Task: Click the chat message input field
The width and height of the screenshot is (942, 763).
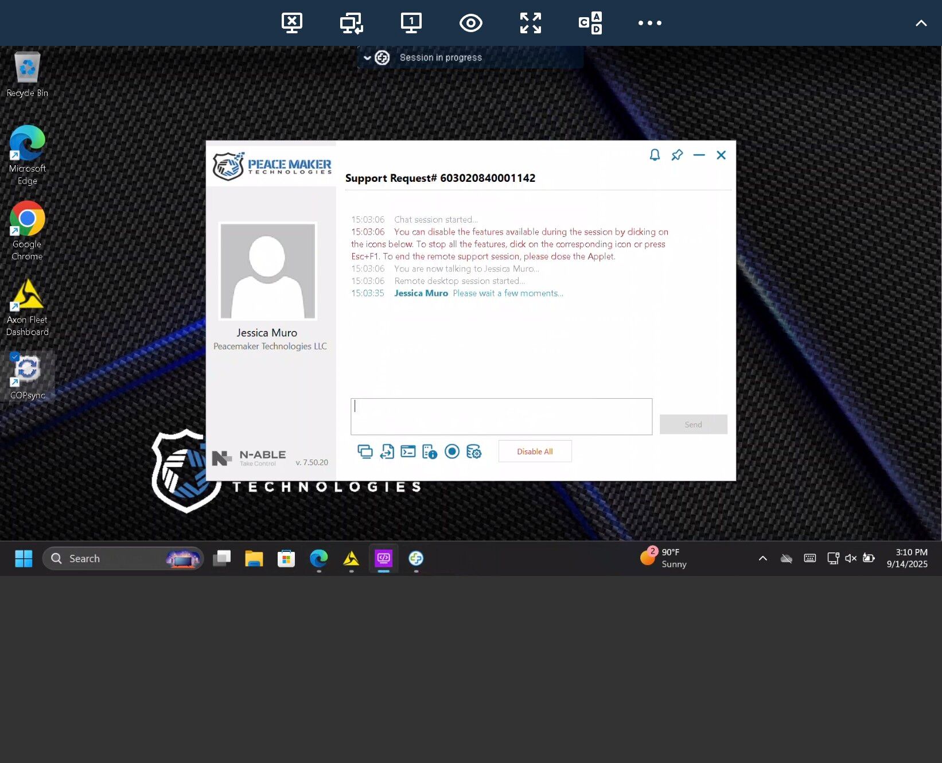Action: pos(501,416)
